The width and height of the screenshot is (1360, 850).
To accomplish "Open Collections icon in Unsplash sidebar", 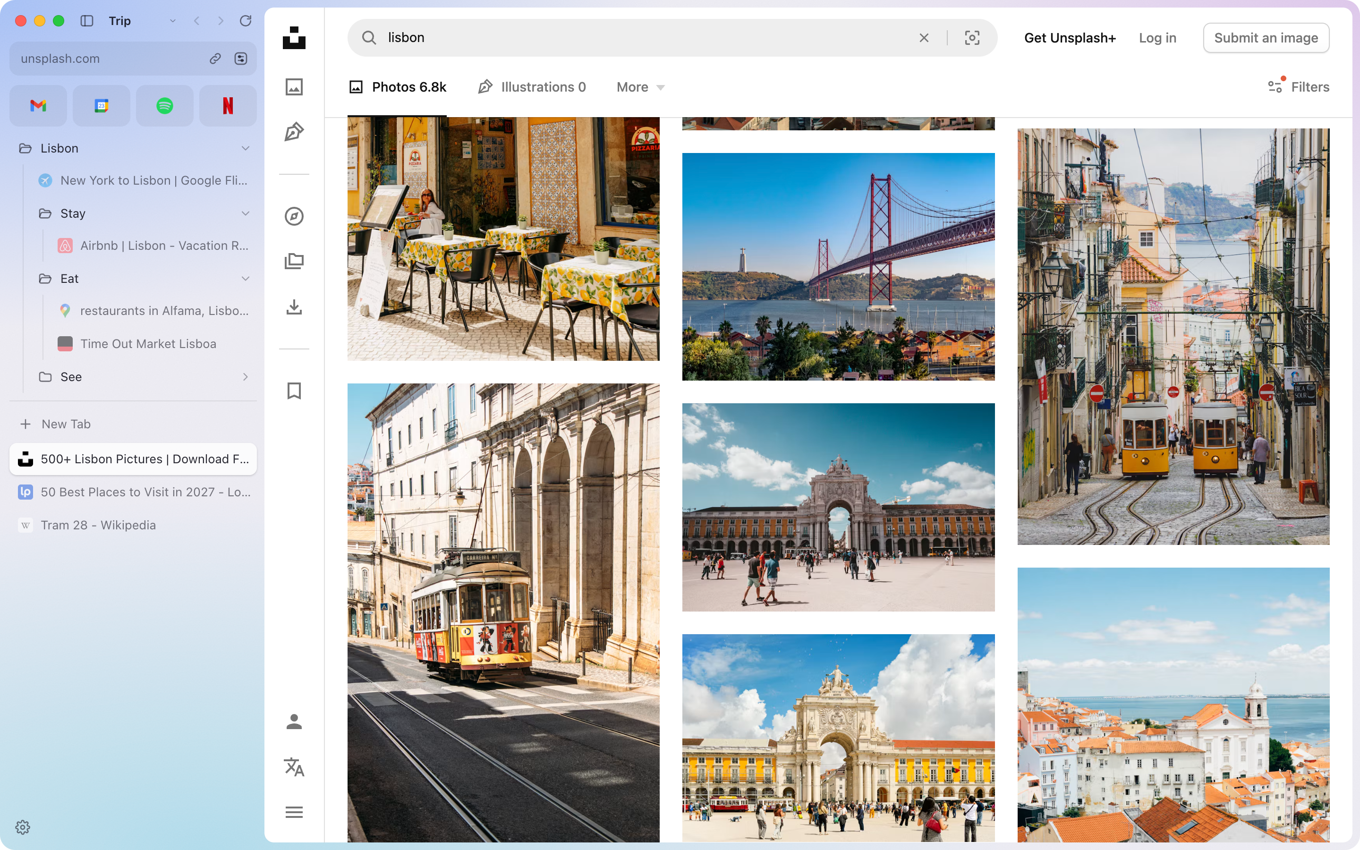I will (294, 262).
